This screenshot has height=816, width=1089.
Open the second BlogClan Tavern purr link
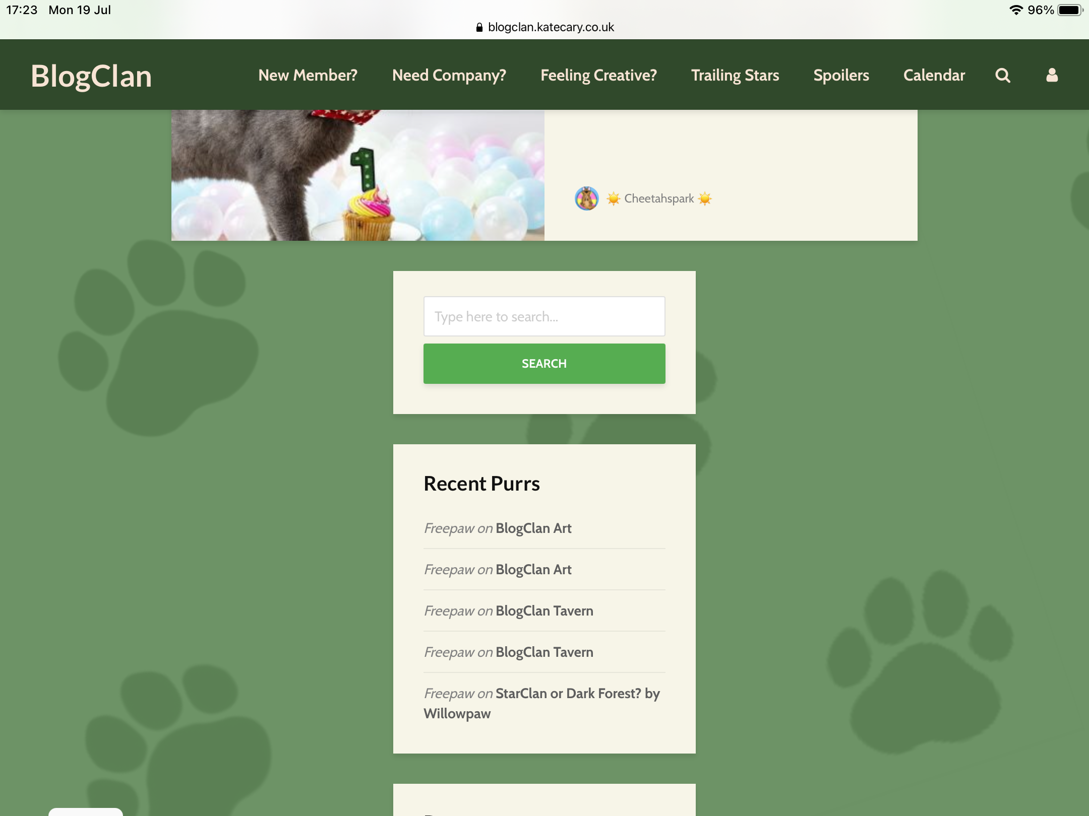[x=544, y=652]
